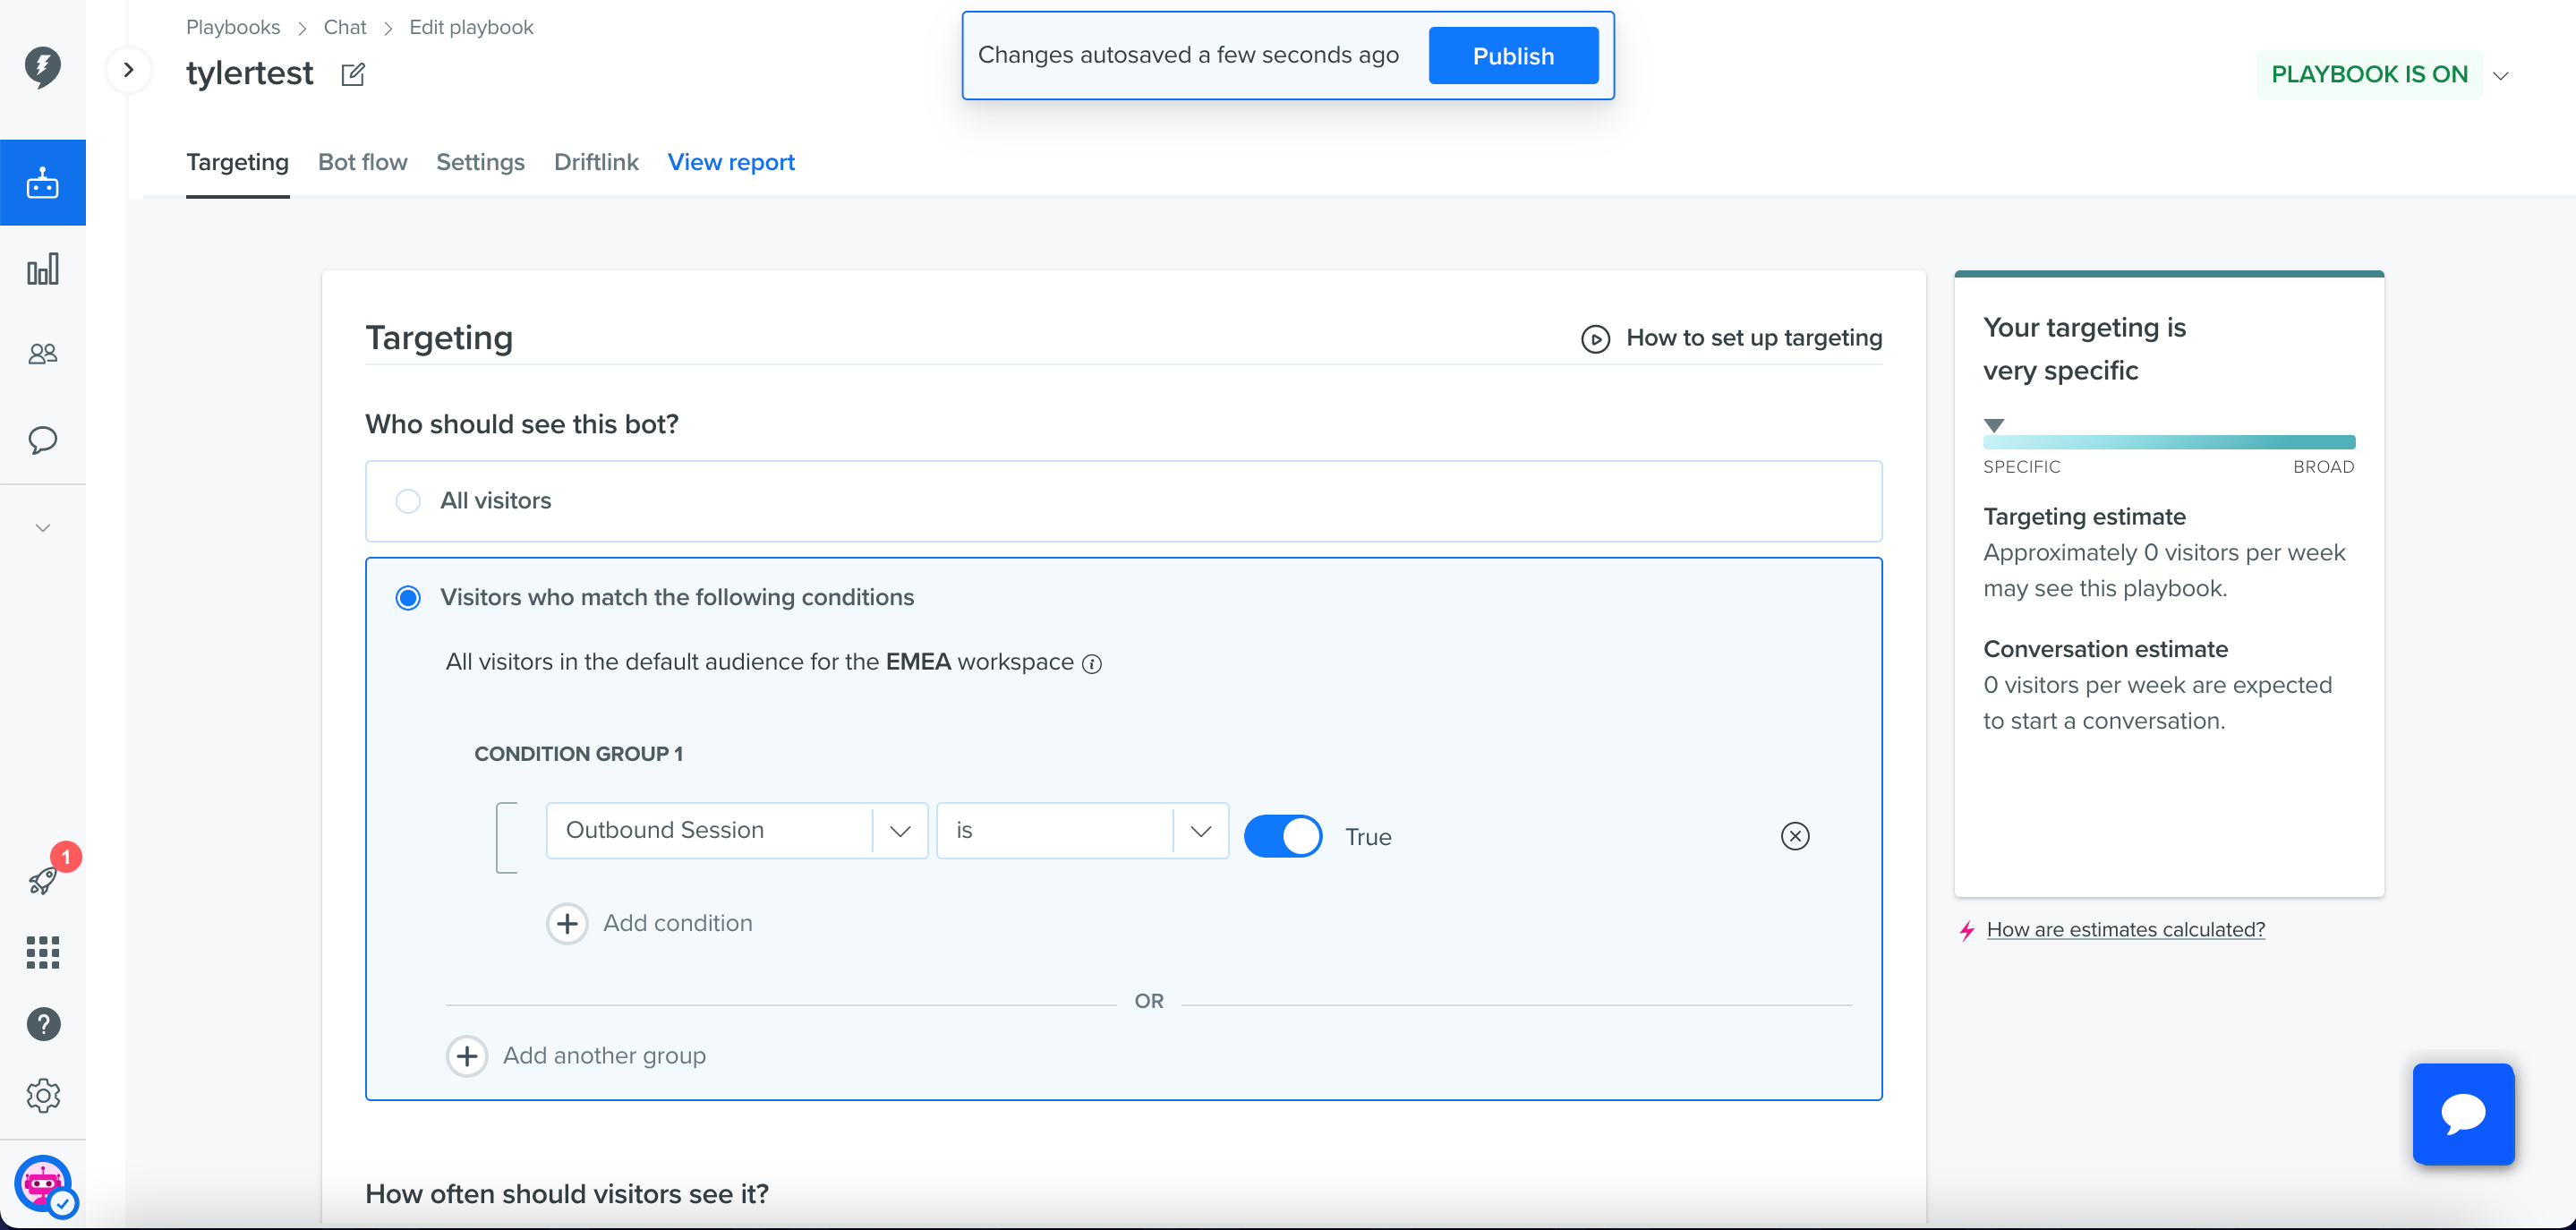Open the Conversations speech bubble icon
Image resolution: width=2576 pixels, height=1230 pixels.
click(42, 440)
